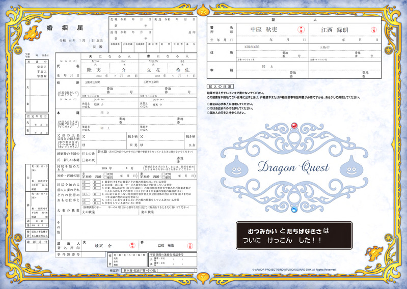Toggle the husband's 初婚 checkbox
The width and height of the screenshot is (407, 289).
point(84,177)
